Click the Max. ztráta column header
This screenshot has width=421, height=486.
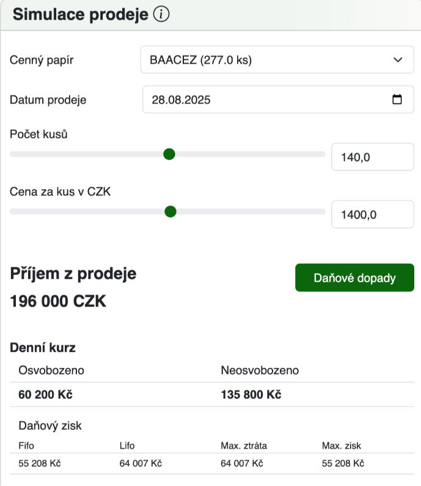[x=244, y=446]
